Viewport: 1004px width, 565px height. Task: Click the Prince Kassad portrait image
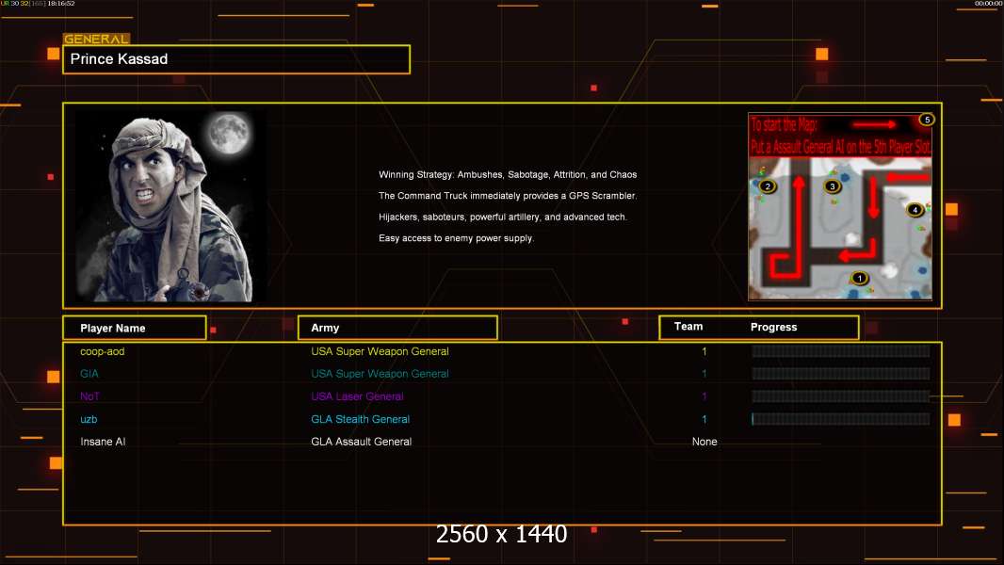pyautogui.click(x=171, y=206)
